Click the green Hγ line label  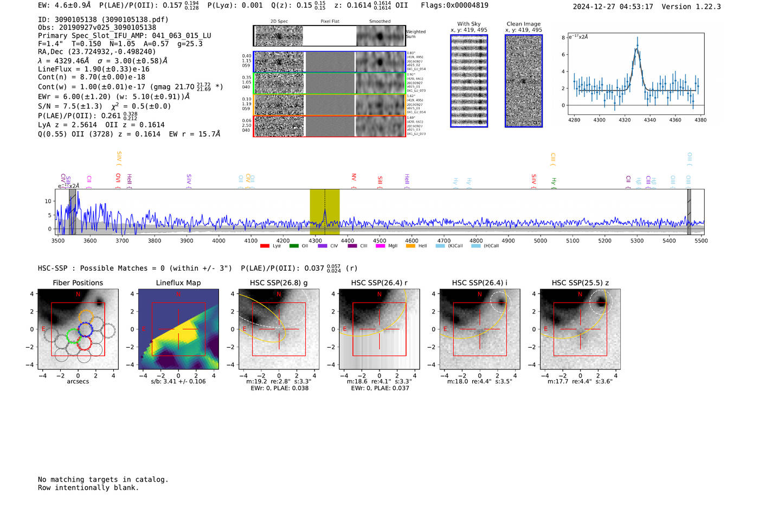click(x=554, y=182)
